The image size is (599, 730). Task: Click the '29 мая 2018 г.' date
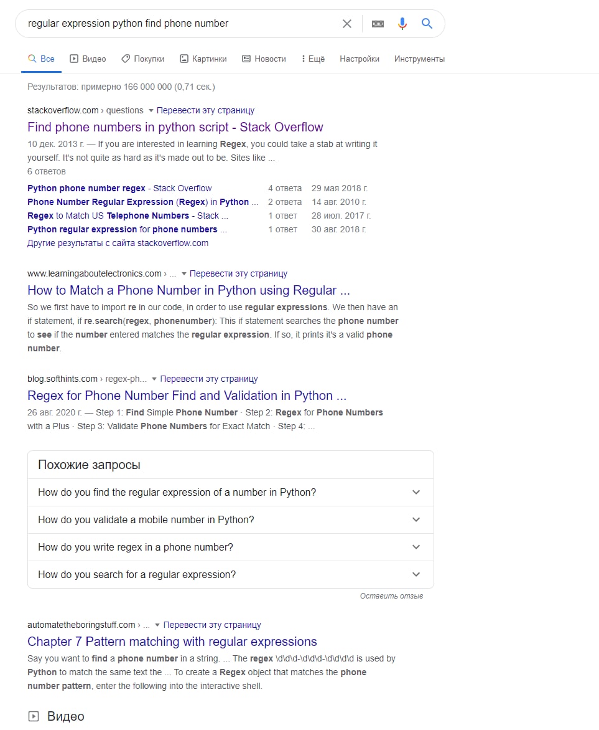(x=340, y=188)
